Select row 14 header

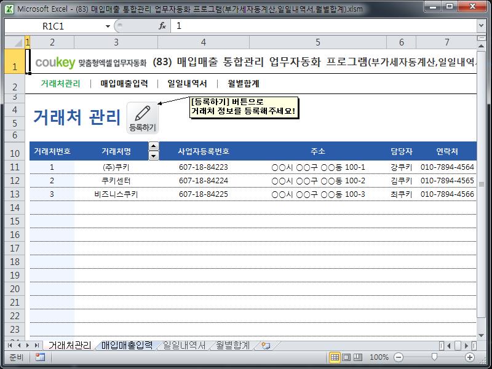pyautogui.click(x=15, y=207)
